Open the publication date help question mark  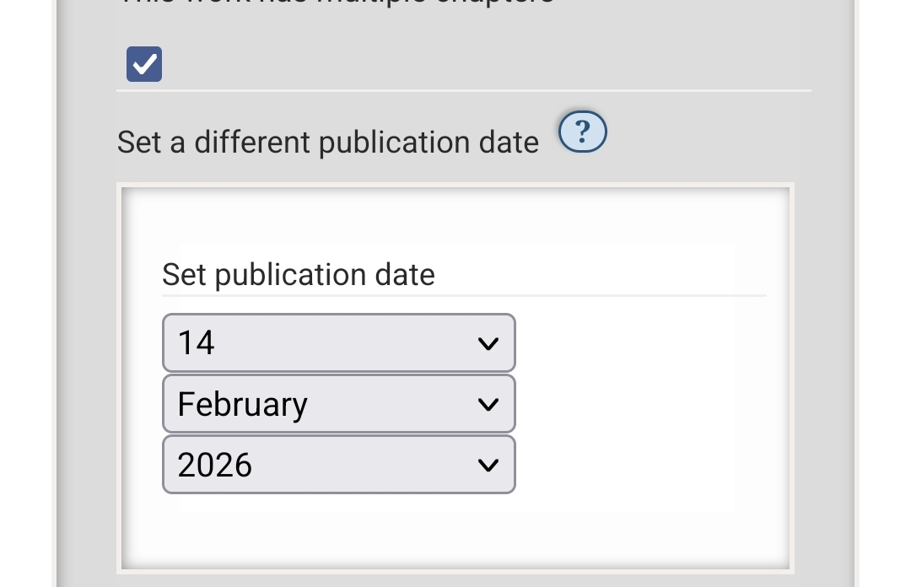pos(583,132)
